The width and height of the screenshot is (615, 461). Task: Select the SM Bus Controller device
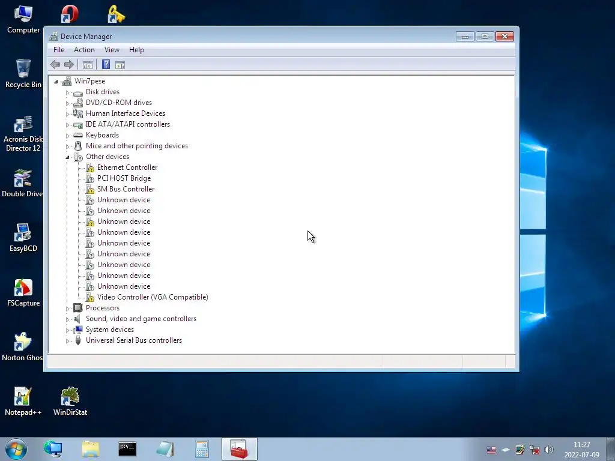[x=126, y=189]
